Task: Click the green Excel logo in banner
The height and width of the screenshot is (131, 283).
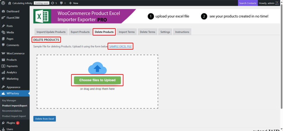Action: pyautogui.click(x=42, y=16)
